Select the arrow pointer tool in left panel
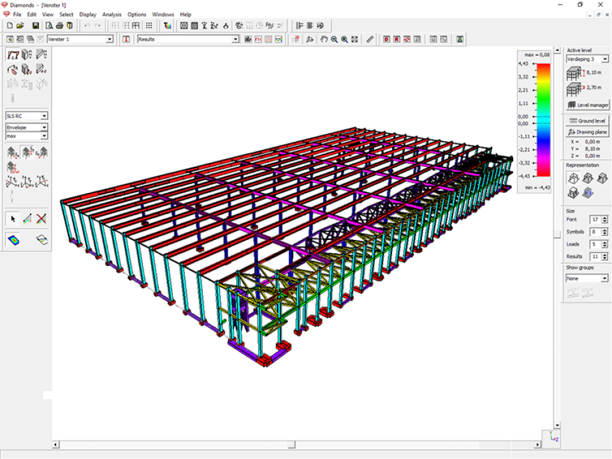This screenshot has width=612, height=459. 13,219
